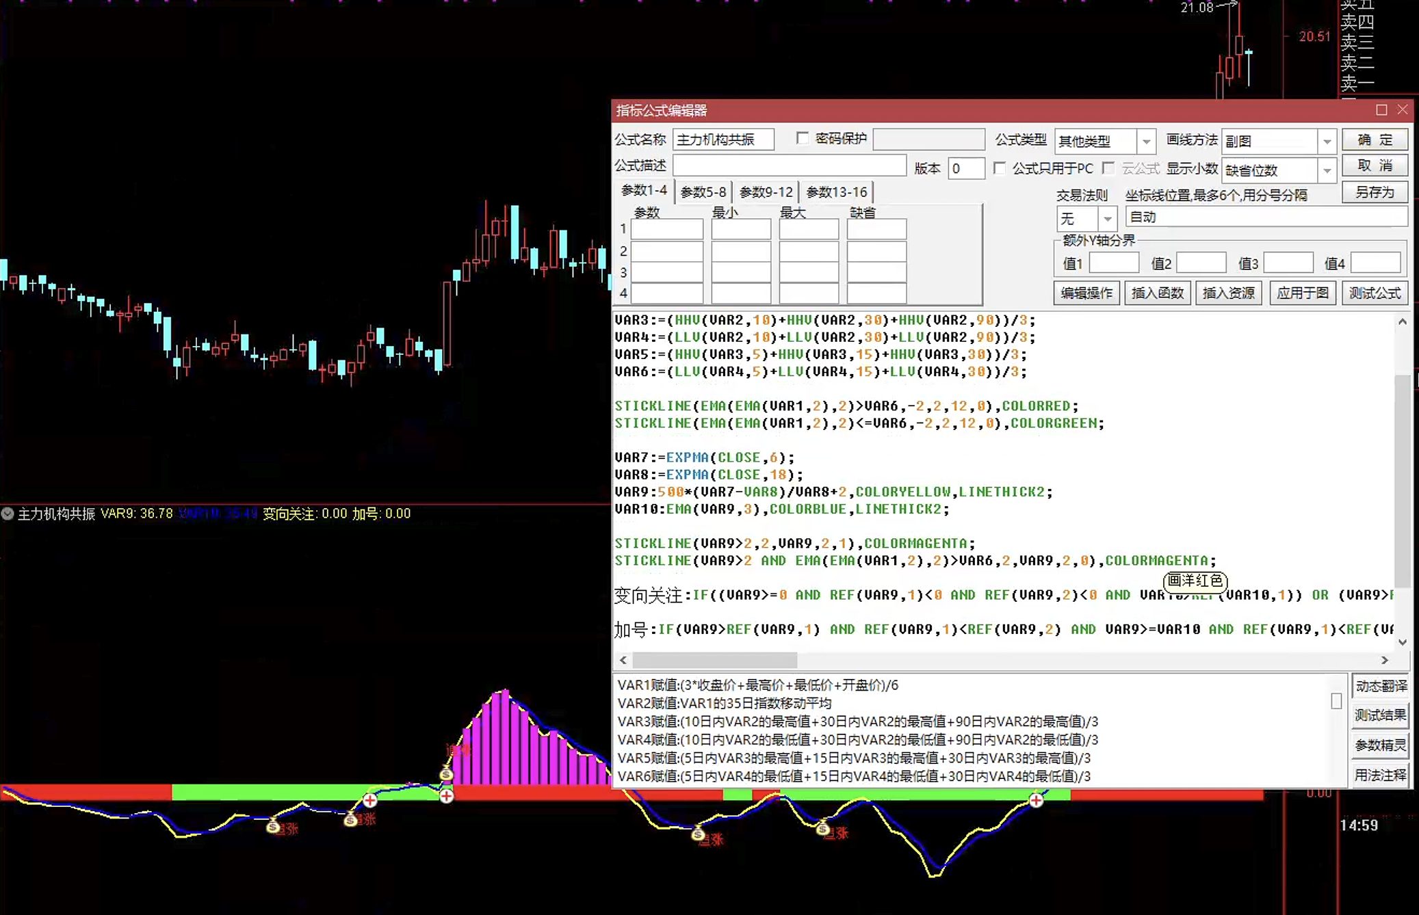Click horizontal scrollbar right arrow in editor
This screenshot has height=915, width=1419.
(x=1385, y=660)
